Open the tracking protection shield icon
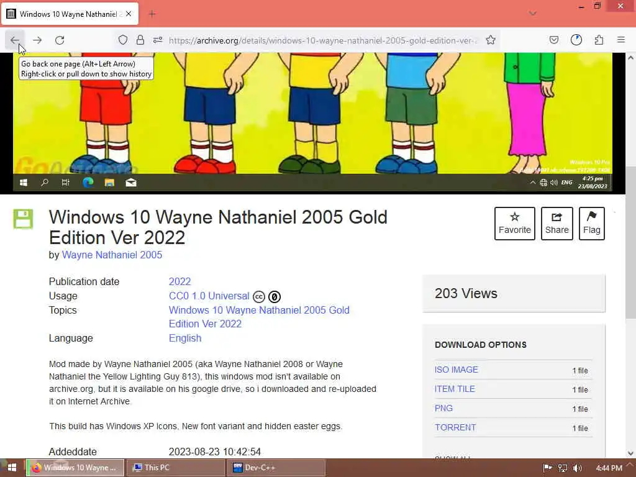The width and height of the screenshot is (636, 477). pos(123,40)
